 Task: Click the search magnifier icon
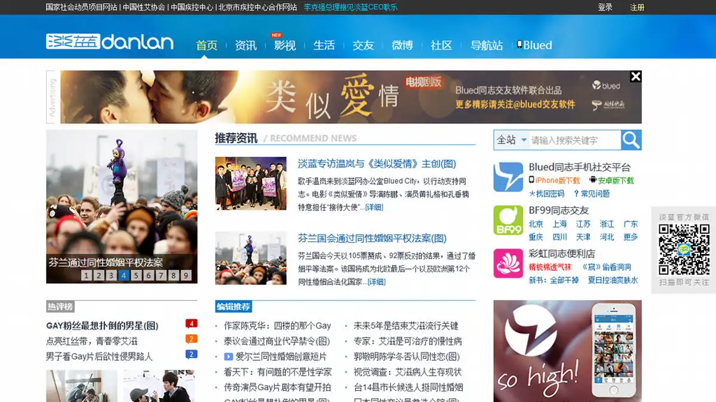631,140
